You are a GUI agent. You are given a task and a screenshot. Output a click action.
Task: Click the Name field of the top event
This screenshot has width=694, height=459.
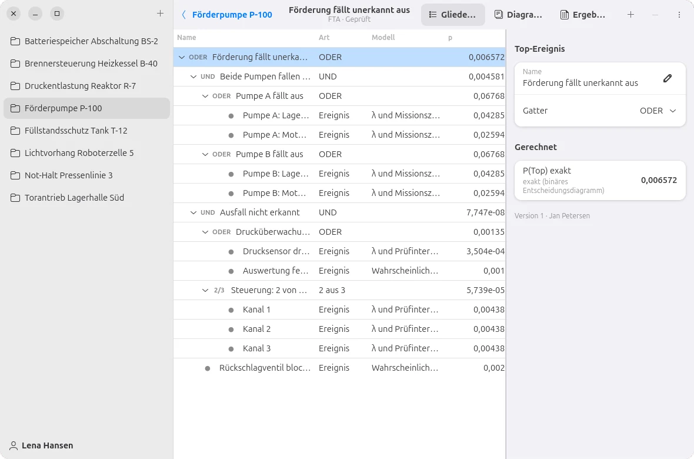point(600,78)
